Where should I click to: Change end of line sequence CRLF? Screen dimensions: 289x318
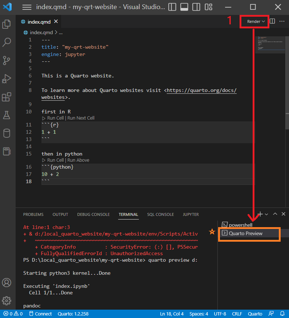pyautogui.click(x=237, y=314)
